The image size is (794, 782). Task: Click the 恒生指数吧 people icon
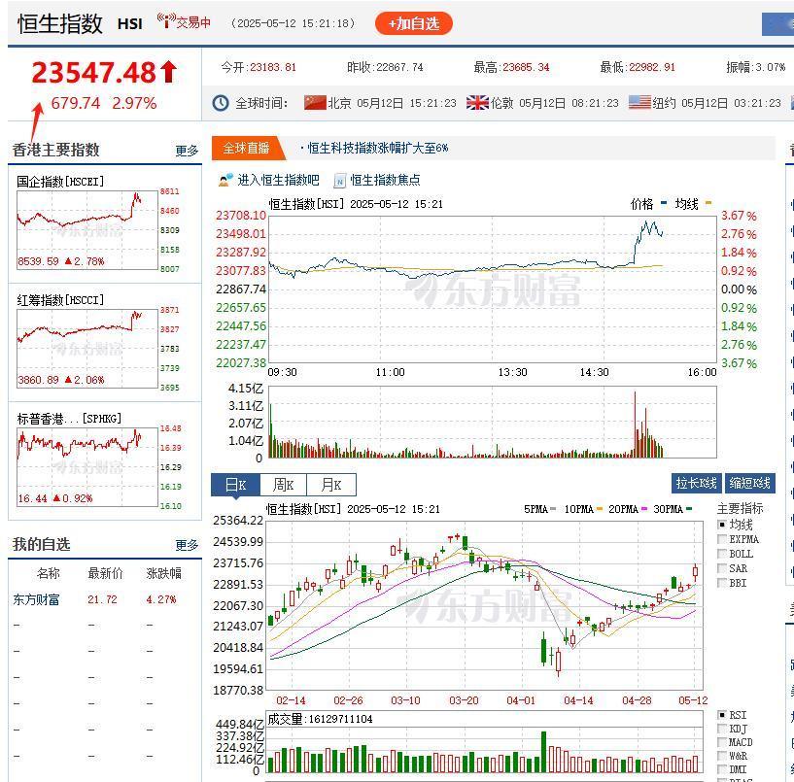(x=225, y=180)
